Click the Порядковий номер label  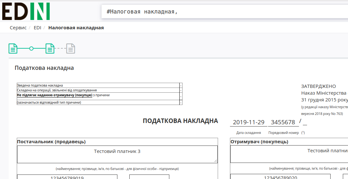(x=283, y=133)
